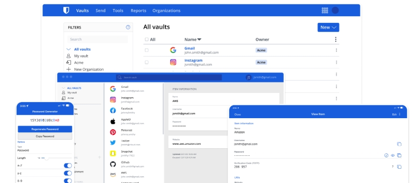419x183 pixels.
Task: Check the Gmail item checkbox
Action: [x=146, y=50]
